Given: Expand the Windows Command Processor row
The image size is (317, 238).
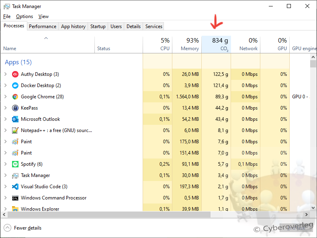Looking at the screenshot, I should click(6, 198).
